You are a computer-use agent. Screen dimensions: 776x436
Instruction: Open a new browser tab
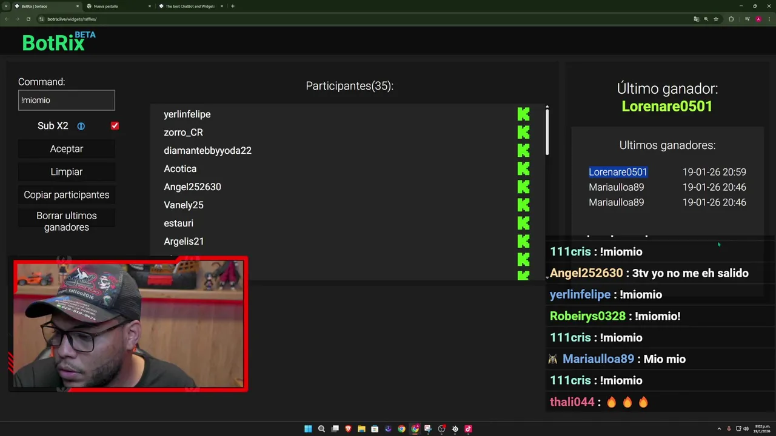coord(233,6)
